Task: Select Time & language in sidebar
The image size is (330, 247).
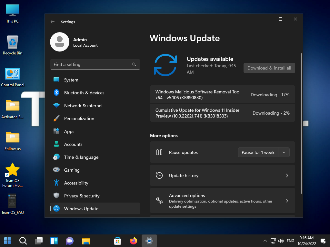Action: pos(81,157)
